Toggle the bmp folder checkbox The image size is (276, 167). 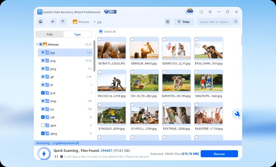coord(43,101)
